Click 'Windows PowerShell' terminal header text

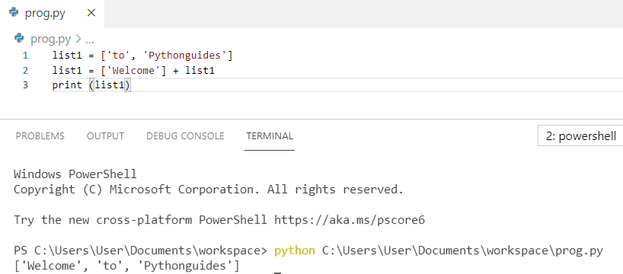tap(75, 174)
